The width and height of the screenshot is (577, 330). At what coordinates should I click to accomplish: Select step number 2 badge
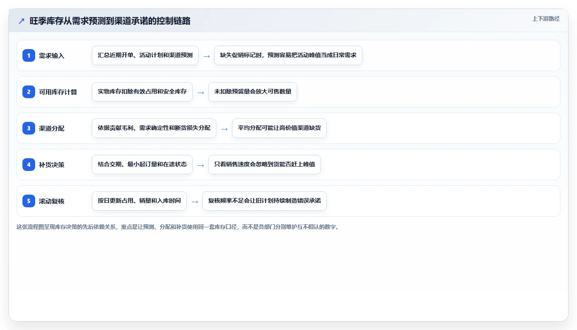point(29,92)
